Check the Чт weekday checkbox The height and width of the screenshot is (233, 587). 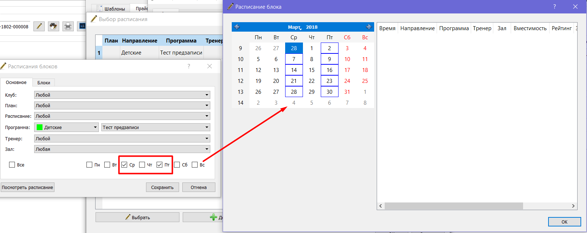(x=142, y=165)
